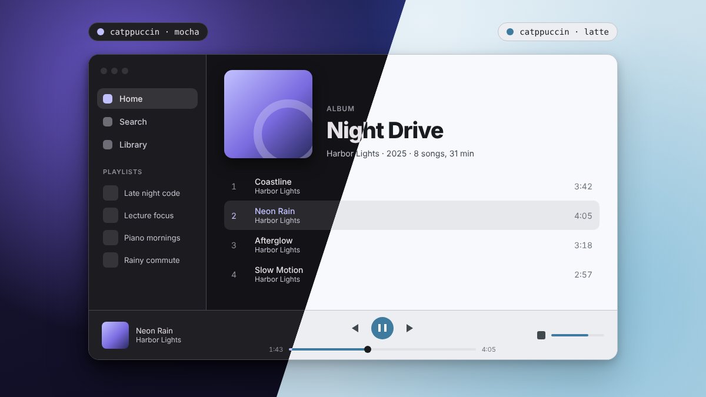Click the Library square icon
The height and width of the screenshot is (397, 706).
click(108, 145)
